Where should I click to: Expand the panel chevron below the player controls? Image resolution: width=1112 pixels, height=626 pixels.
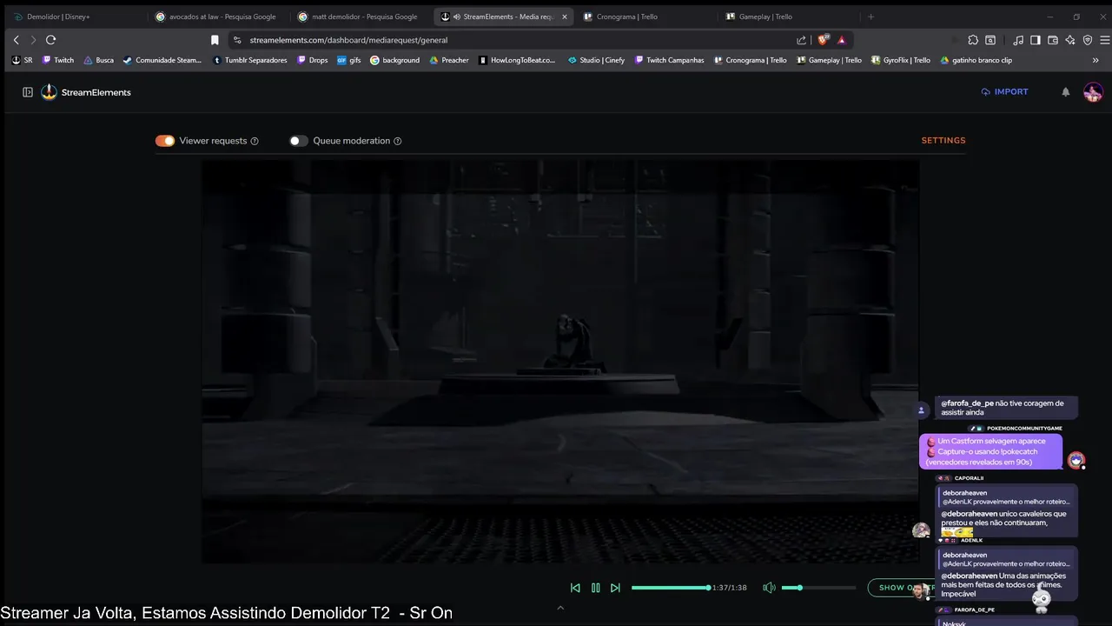pos(560,608)
